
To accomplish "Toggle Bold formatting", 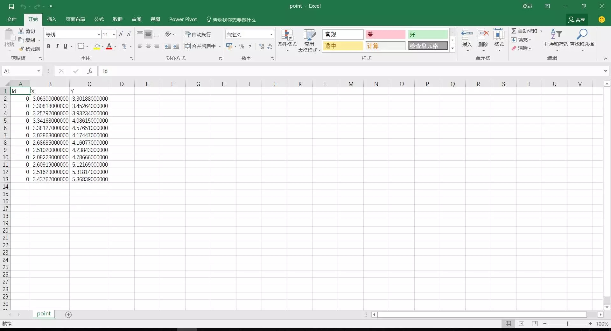I will 49,47.
